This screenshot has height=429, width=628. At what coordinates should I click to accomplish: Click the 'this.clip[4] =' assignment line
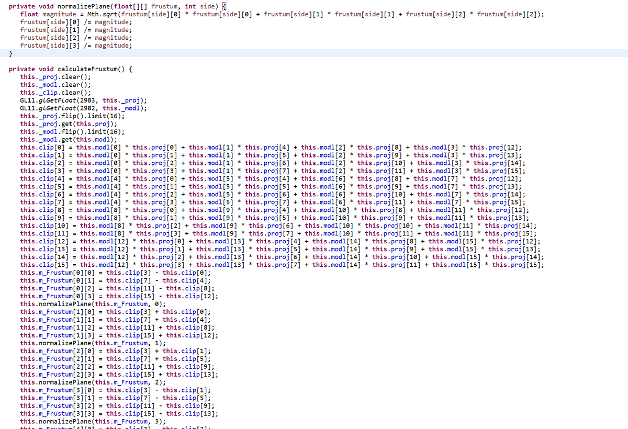coord(271,178)
